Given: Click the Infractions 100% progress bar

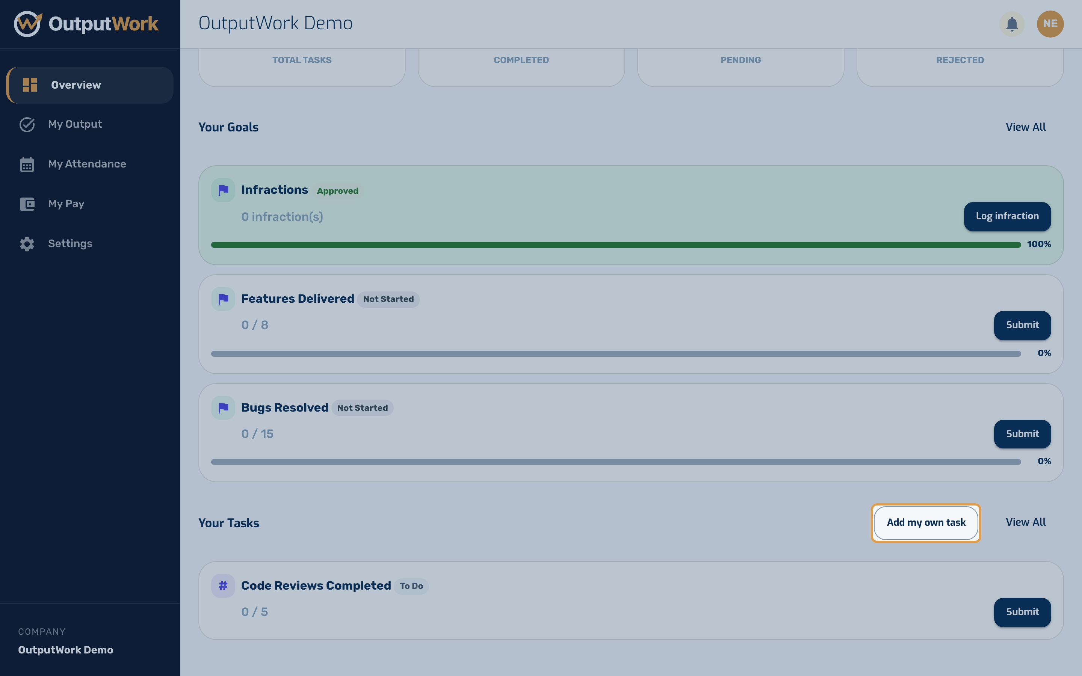Looking at the screenshot, I should [x=616, y=244].
